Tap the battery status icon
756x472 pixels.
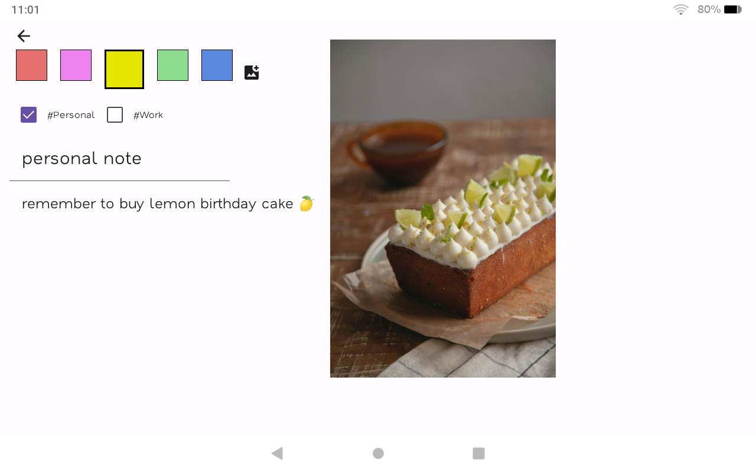click(x=732, y=9)
